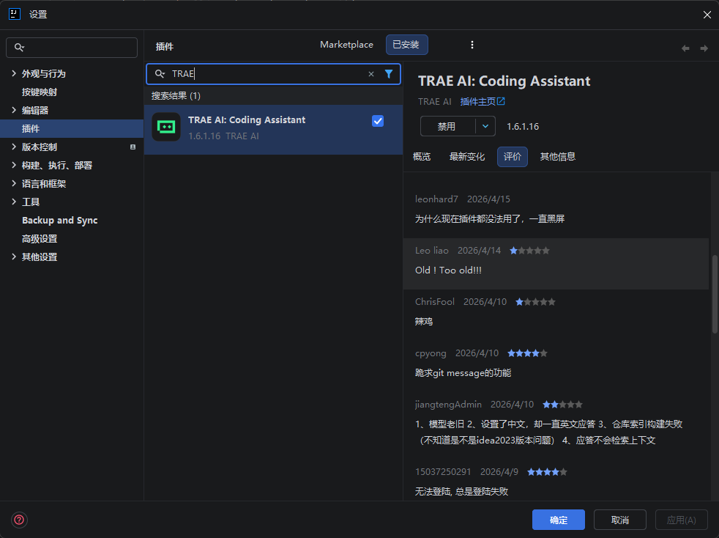Click the 禁用 button
Image resolution: width=719 pixels, height=538 pixels.
[447, 126]
